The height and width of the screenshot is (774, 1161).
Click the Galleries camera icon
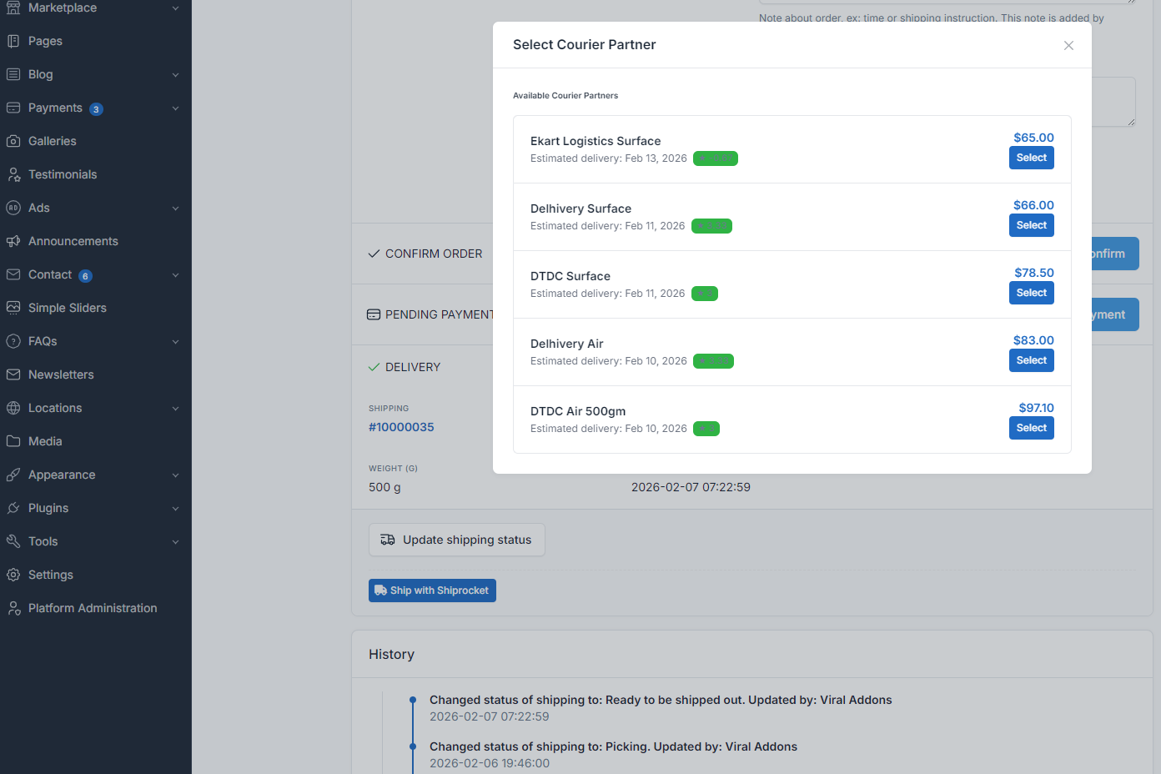point(13,141)
